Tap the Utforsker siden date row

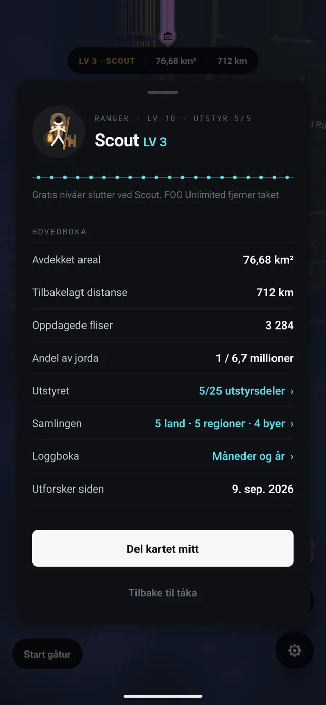(x=163, y=489)
